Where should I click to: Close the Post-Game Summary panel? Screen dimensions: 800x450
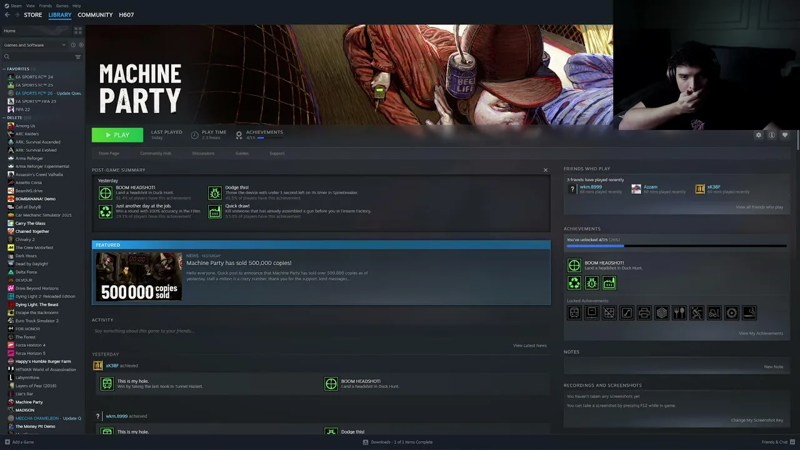[546, 170]
